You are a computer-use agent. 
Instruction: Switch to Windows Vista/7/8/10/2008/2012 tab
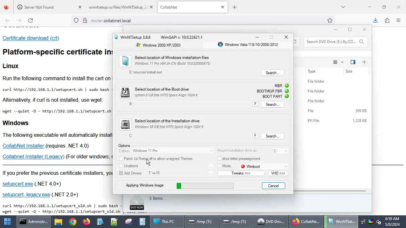pyautogui.click(x=247, y=45)
